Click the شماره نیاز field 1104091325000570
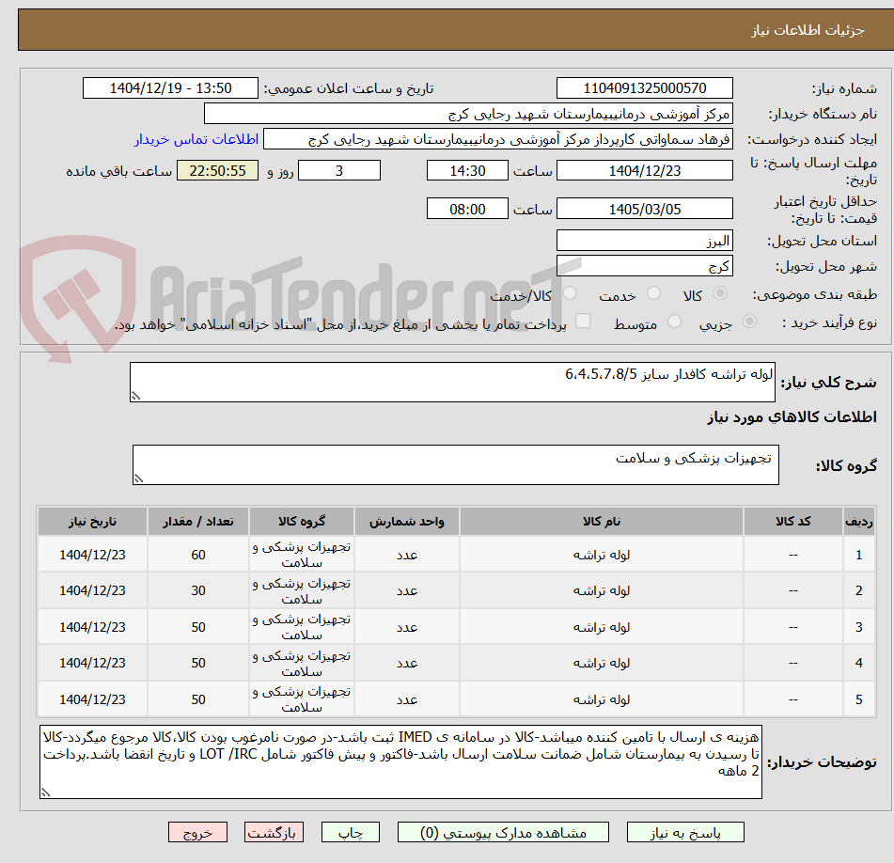 point(644,88)
